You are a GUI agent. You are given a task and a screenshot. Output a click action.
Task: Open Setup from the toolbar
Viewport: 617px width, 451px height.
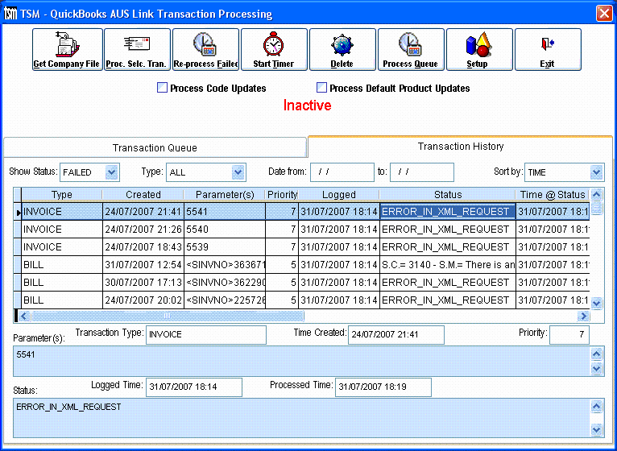tap(478, 49)
